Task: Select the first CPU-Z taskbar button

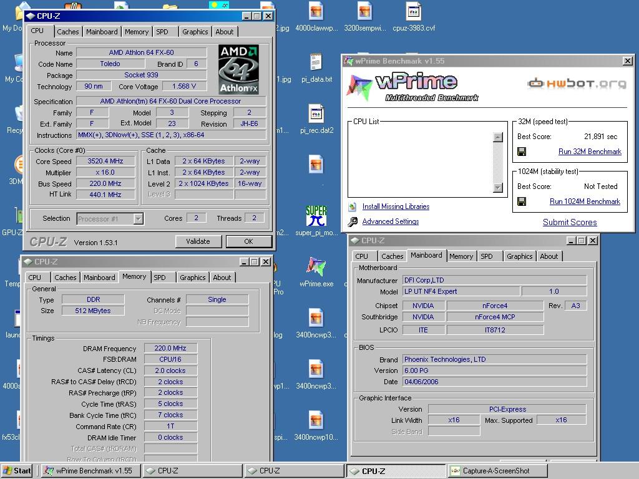Action: [x=192, y=471]
